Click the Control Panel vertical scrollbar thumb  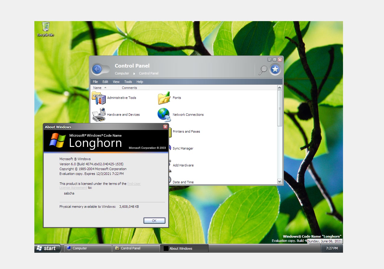(x=279, y=108)
